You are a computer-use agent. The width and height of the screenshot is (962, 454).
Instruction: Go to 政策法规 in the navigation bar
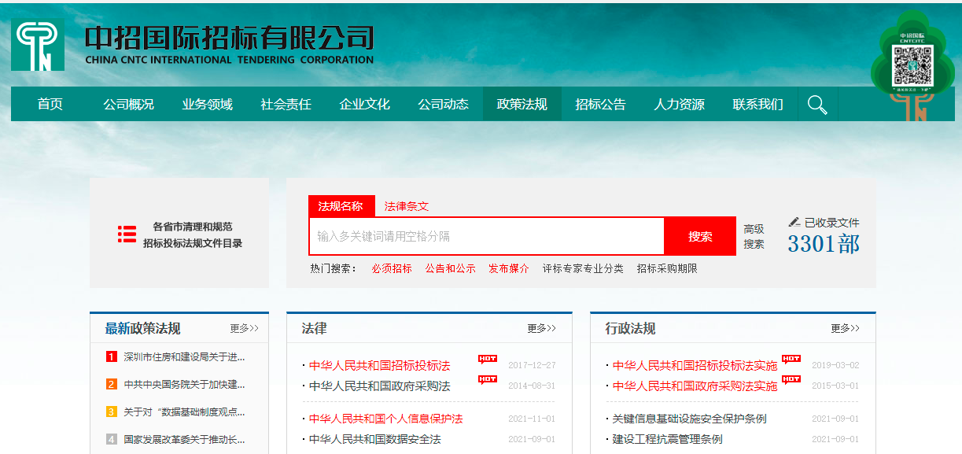tap(522, 105)
